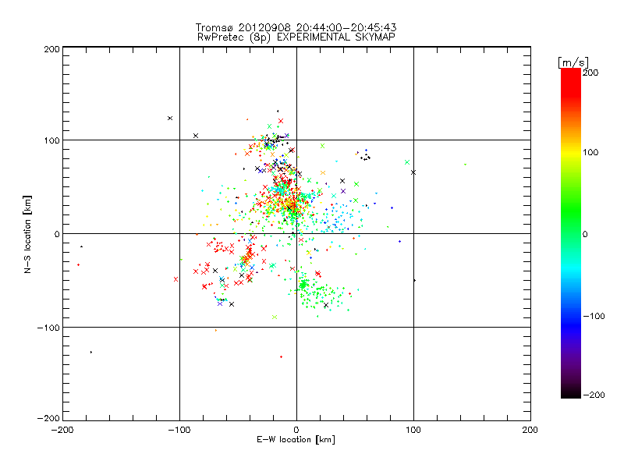
Task: Click the colorbar tick label '-100'
Action: pyautogui.click(x=594, y=317)
